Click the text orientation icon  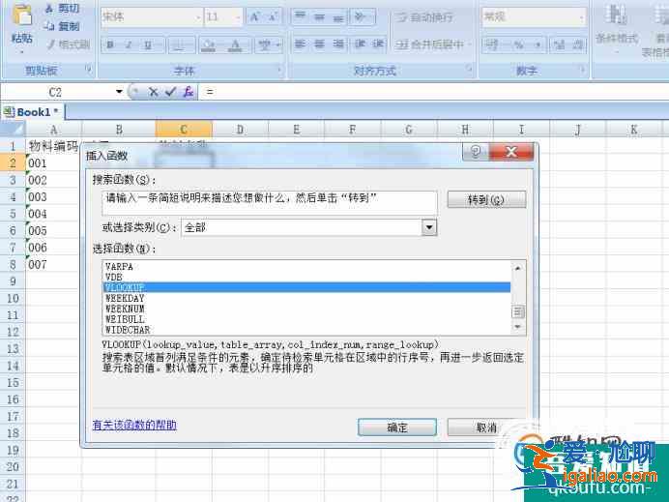[x=362, y=16]
